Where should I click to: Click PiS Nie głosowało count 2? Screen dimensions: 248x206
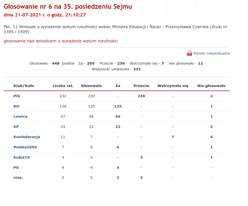(212, 96)
